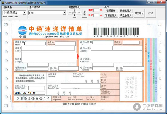Click the http://www.zto.cn text
Screen dimensions: 167x114
click(55, 37)
